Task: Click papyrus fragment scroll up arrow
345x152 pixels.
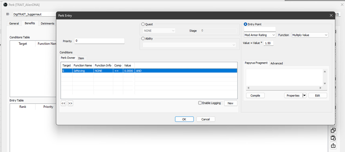Action: [x=325, y=72]
